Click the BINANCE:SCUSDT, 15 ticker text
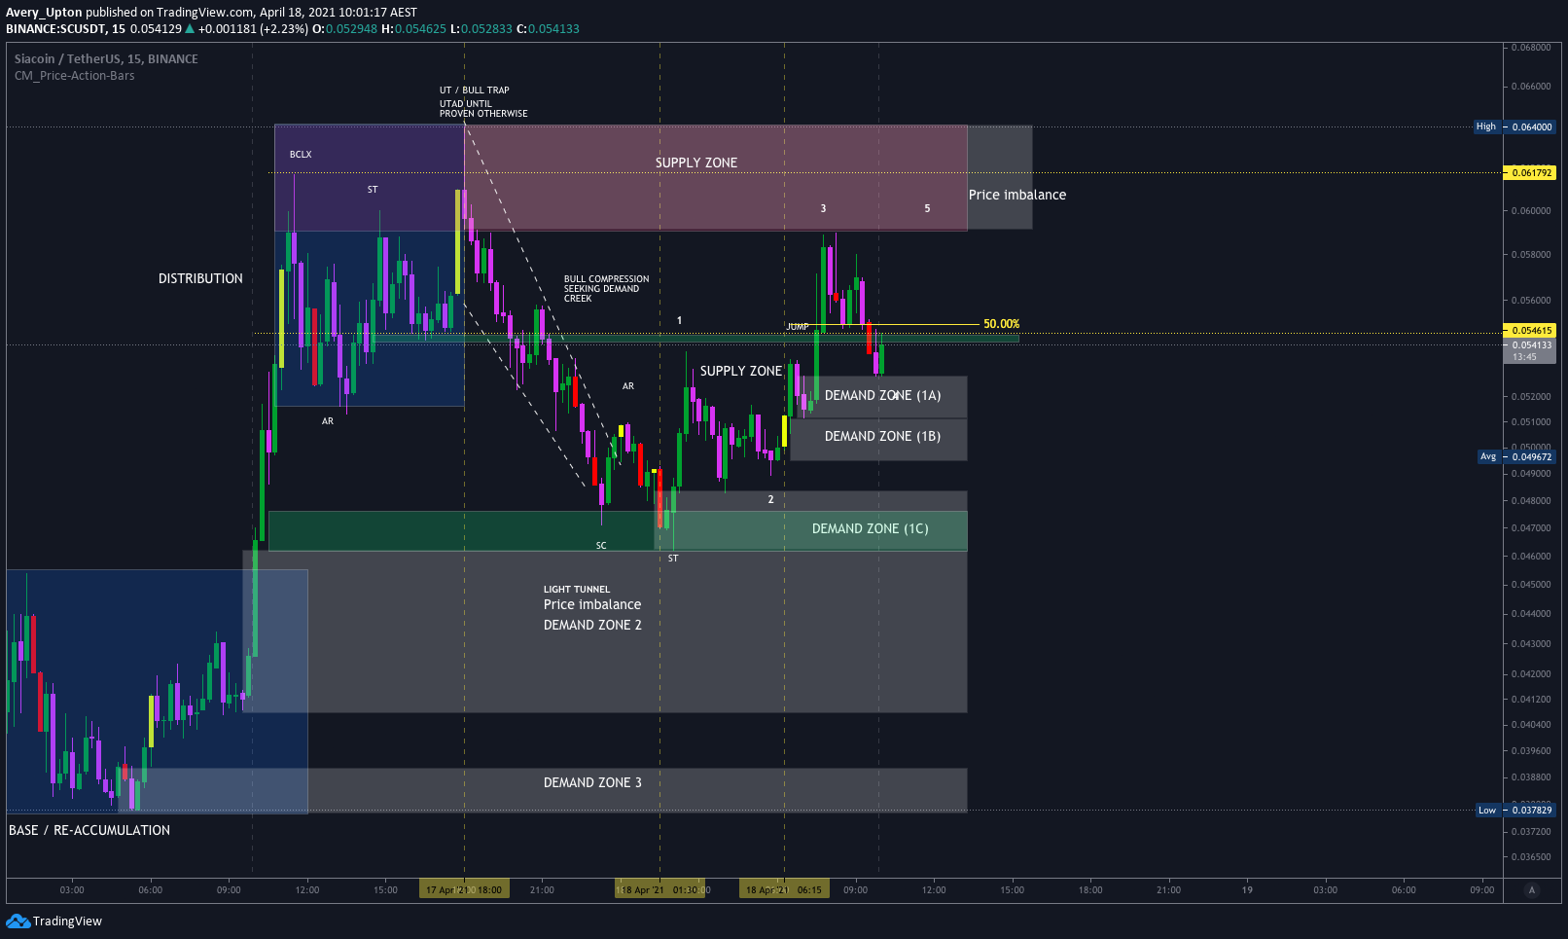 (65, 29)
